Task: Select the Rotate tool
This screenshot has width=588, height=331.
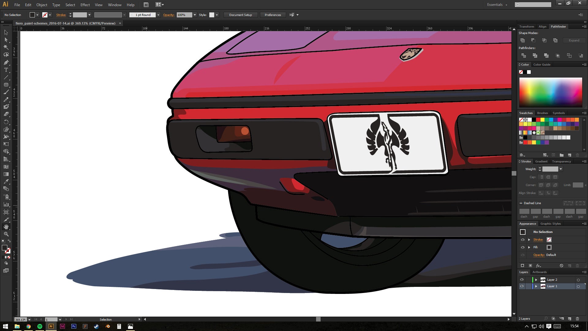Action: 6,122
